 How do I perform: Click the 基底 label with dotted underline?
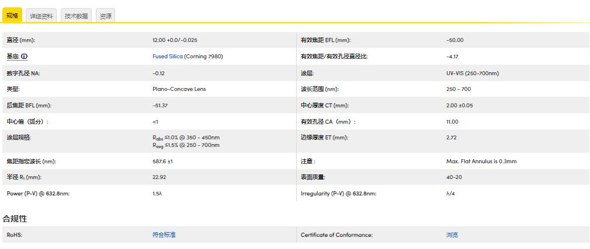pyautogui.click(x=13, y=57)
